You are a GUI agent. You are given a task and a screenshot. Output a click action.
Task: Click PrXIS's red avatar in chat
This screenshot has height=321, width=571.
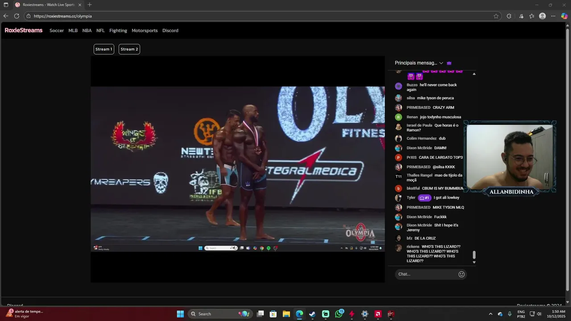398,157
